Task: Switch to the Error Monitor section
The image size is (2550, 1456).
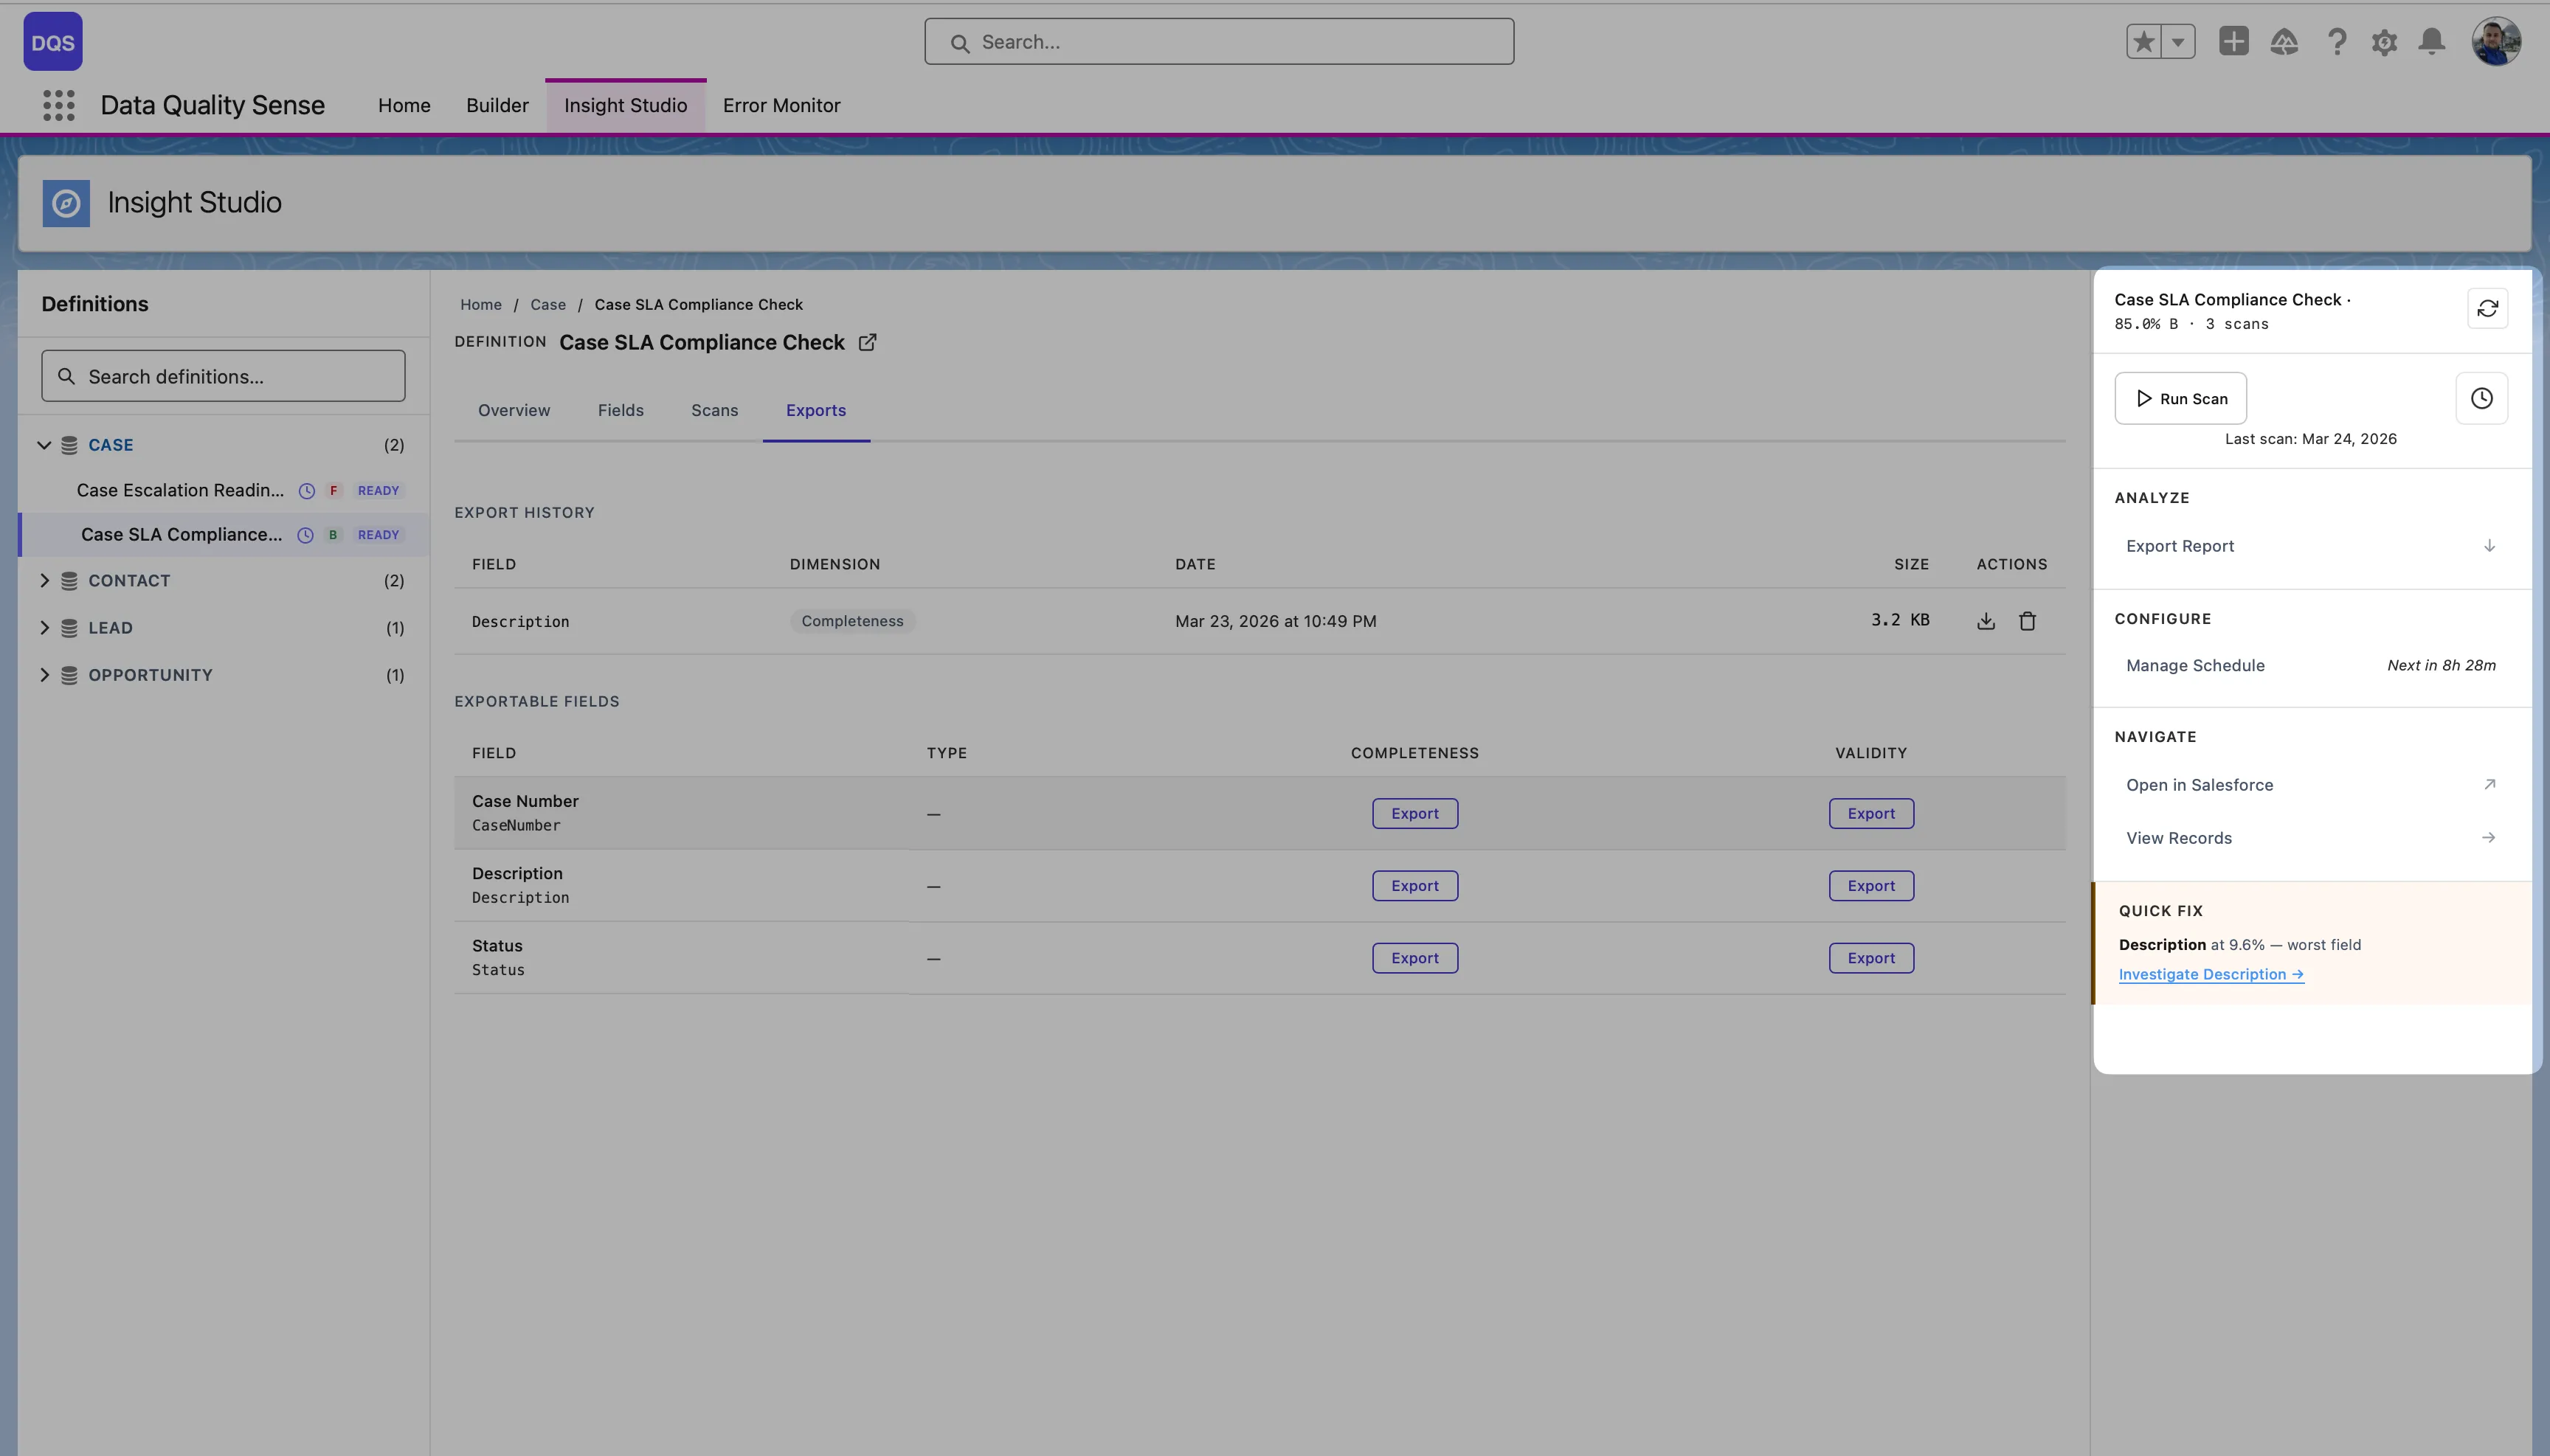Action: [781, 105]
